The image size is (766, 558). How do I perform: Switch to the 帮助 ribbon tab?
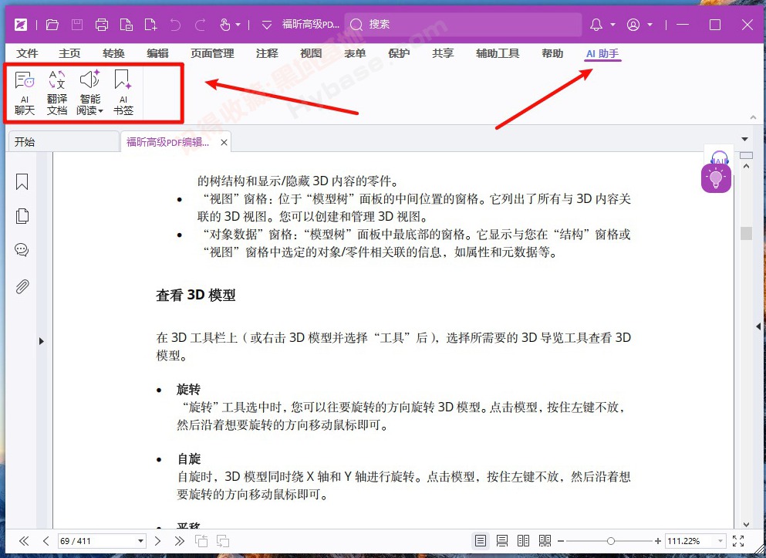(x=552, y=53)
